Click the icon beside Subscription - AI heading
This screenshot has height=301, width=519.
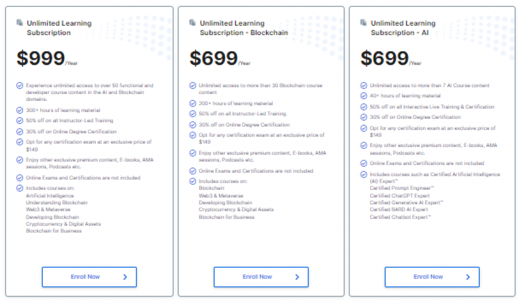tap(364, 22)
